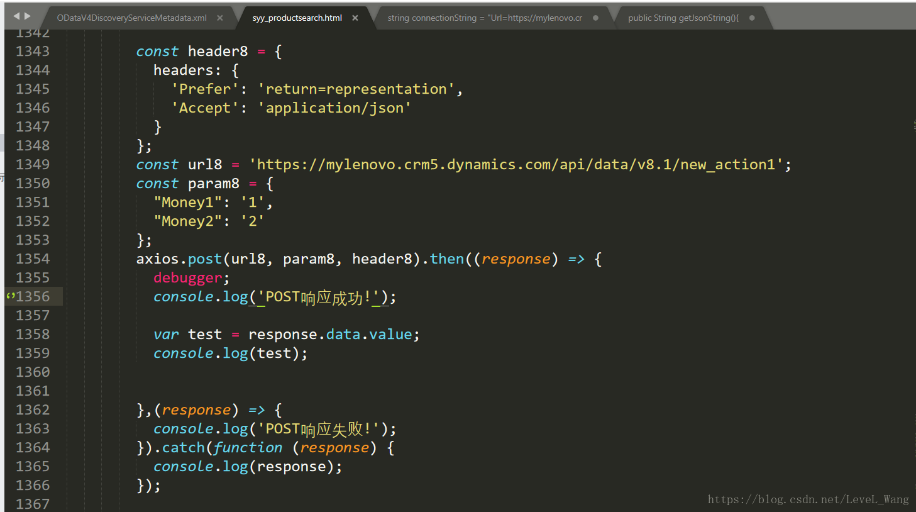Click line number 1362 in gutter
Screen dimensions: 916x512
pyautogui.click(x=33, y=409)
